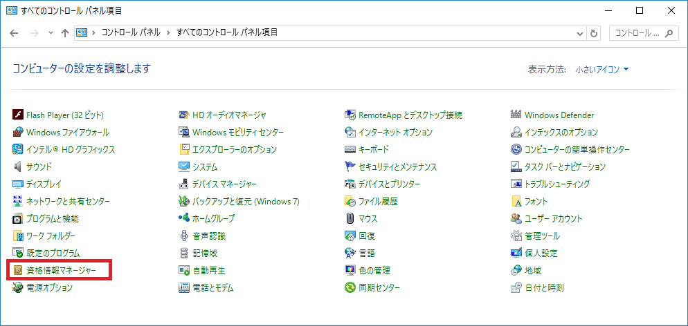
Task: Open インテル HD グラフィックス icon
Action: pyautogui.click(x=17, y=150)
